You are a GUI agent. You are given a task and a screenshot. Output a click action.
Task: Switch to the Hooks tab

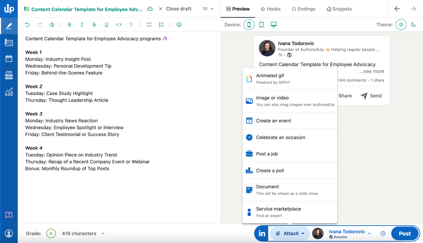[270, 9]
